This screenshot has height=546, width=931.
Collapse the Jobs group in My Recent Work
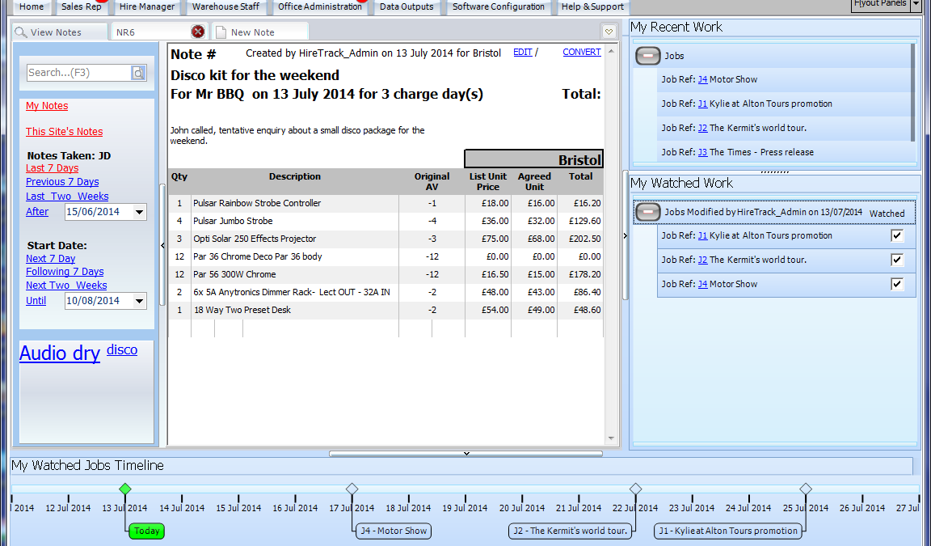tap(647, 56)
